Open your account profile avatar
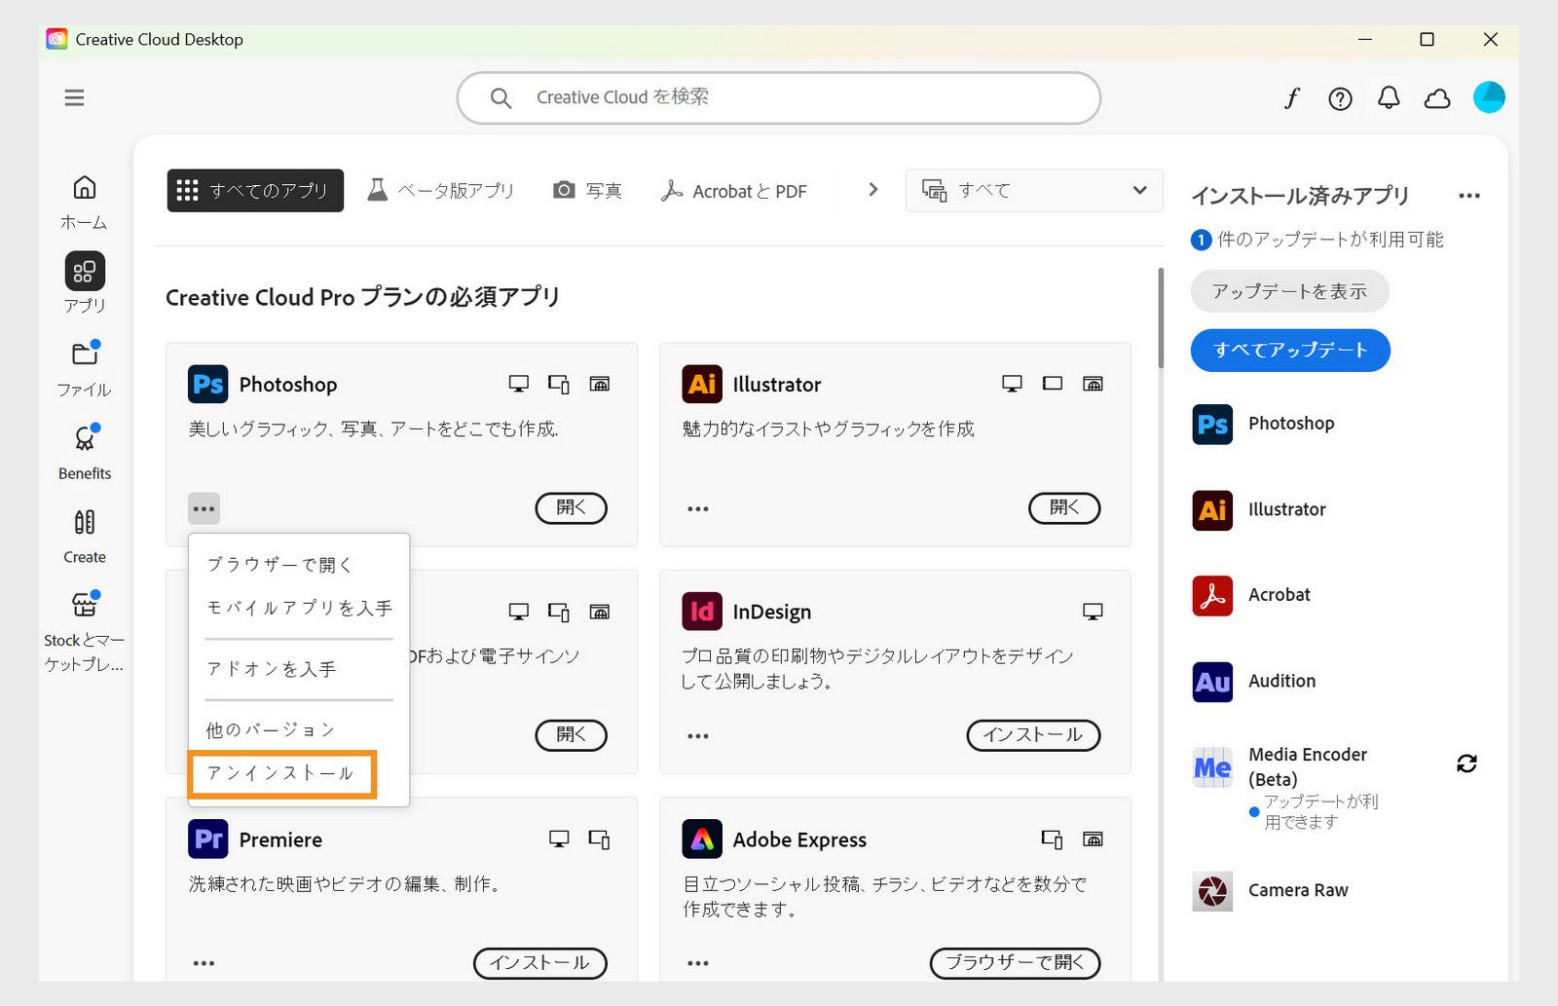The image size is (1558, 1006). (1489, 97)
